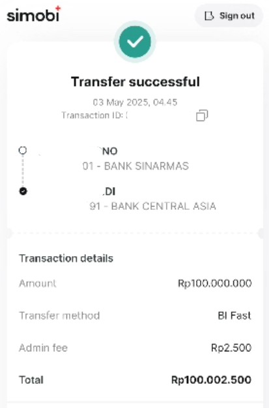The height and width of the screenshot is (408, 269).
Task: Select the Transfer successful heading
Action: pos(135,81)
